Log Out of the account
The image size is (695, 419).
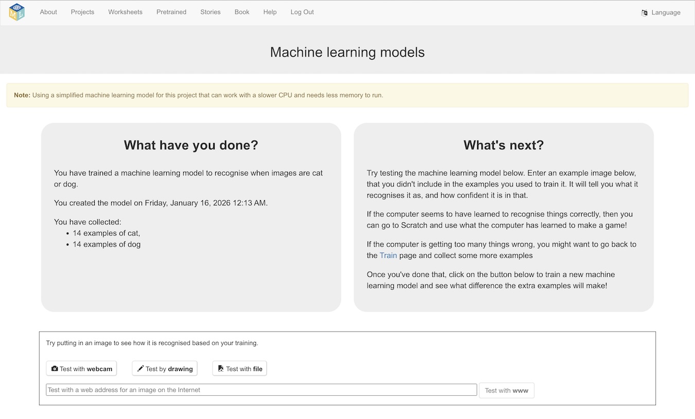click(302, 12)
